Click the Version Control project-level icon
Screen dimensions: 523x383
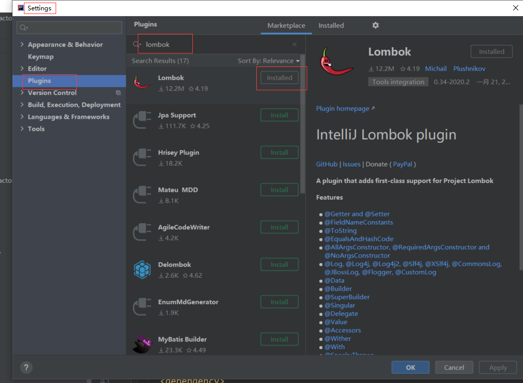click(x=118, y=92)
